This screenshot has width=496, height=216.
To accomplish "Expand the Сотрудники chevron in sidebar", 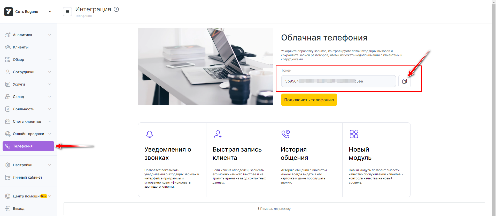I will [x=50, y=72].
